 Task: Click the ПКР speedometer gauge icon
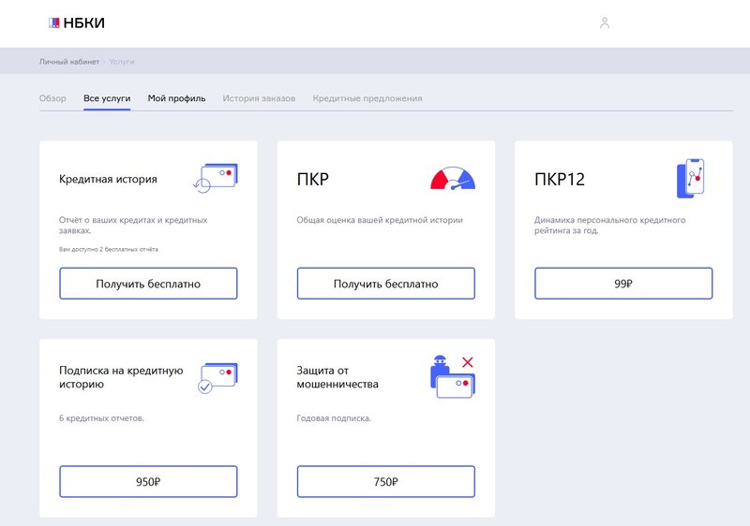click(x=452, y=178)
